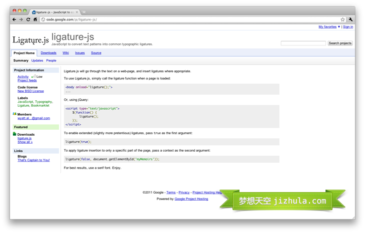
Task: Open the Terms footer link
Action: [171, 193]
